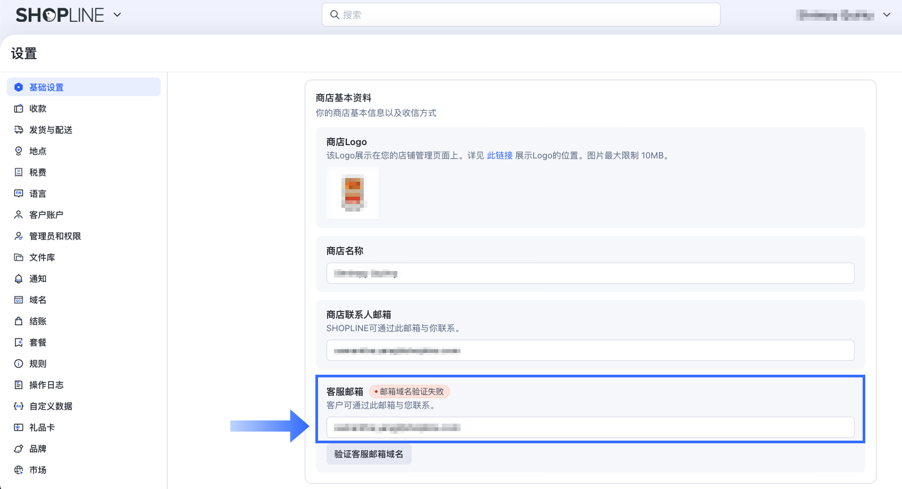Click the 邮箱域名验证失败 status badge
The height and width of the screenshot is (489, 902).
[410, 391]
